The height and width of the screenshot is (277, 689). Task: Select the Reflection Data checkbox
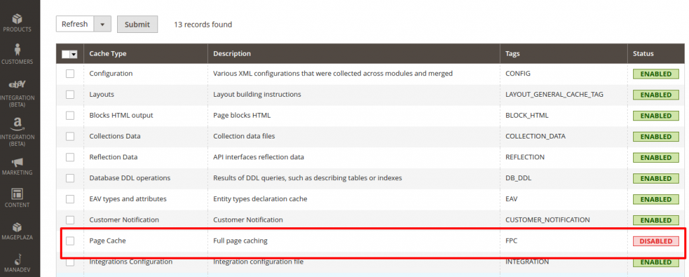pyautogui.click(x=70, y=157)
